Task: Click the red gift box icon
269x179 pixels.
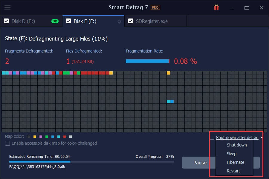Action: 216,7
